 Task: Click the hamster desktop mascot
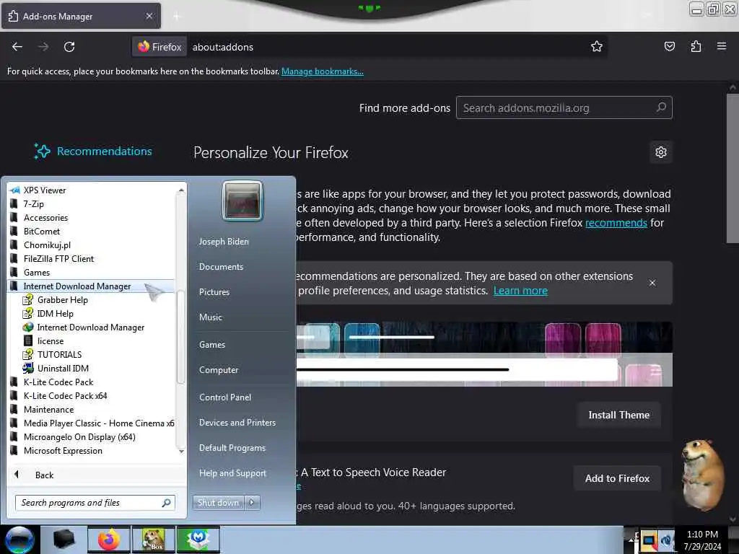701,475
